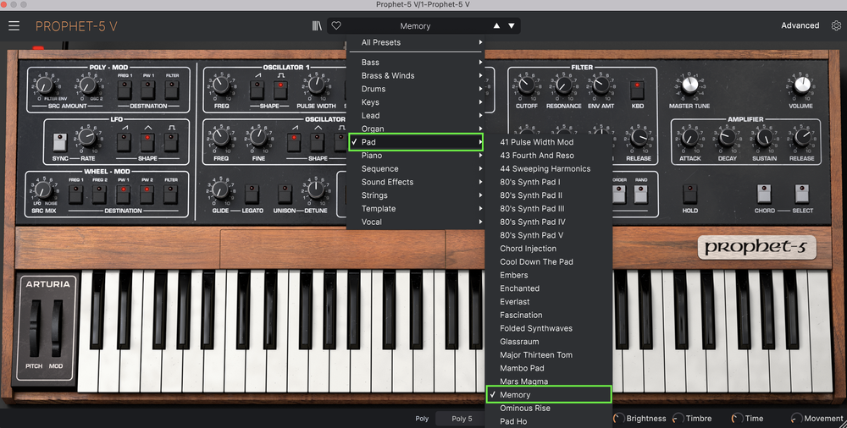This screenshot has height=428, width=847.
Task: Click the Pitch wheel
Action: pos(35,327)
